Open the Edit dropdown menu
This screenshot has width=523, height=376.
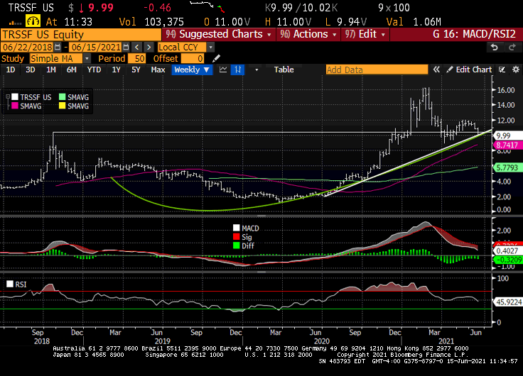coord(365,34)
